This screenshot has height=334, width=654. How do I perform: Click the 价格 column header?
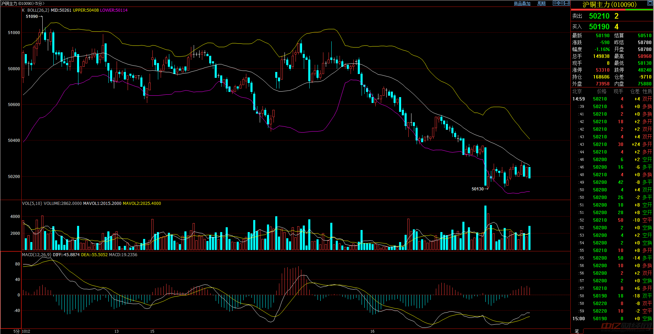coord(602,91)
